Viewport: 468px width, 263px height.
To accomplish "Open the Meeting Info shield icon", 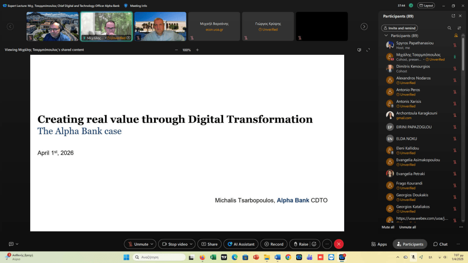I will 126,5.
